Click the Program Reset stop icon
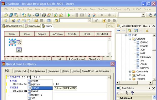 (x=82, y=15)
